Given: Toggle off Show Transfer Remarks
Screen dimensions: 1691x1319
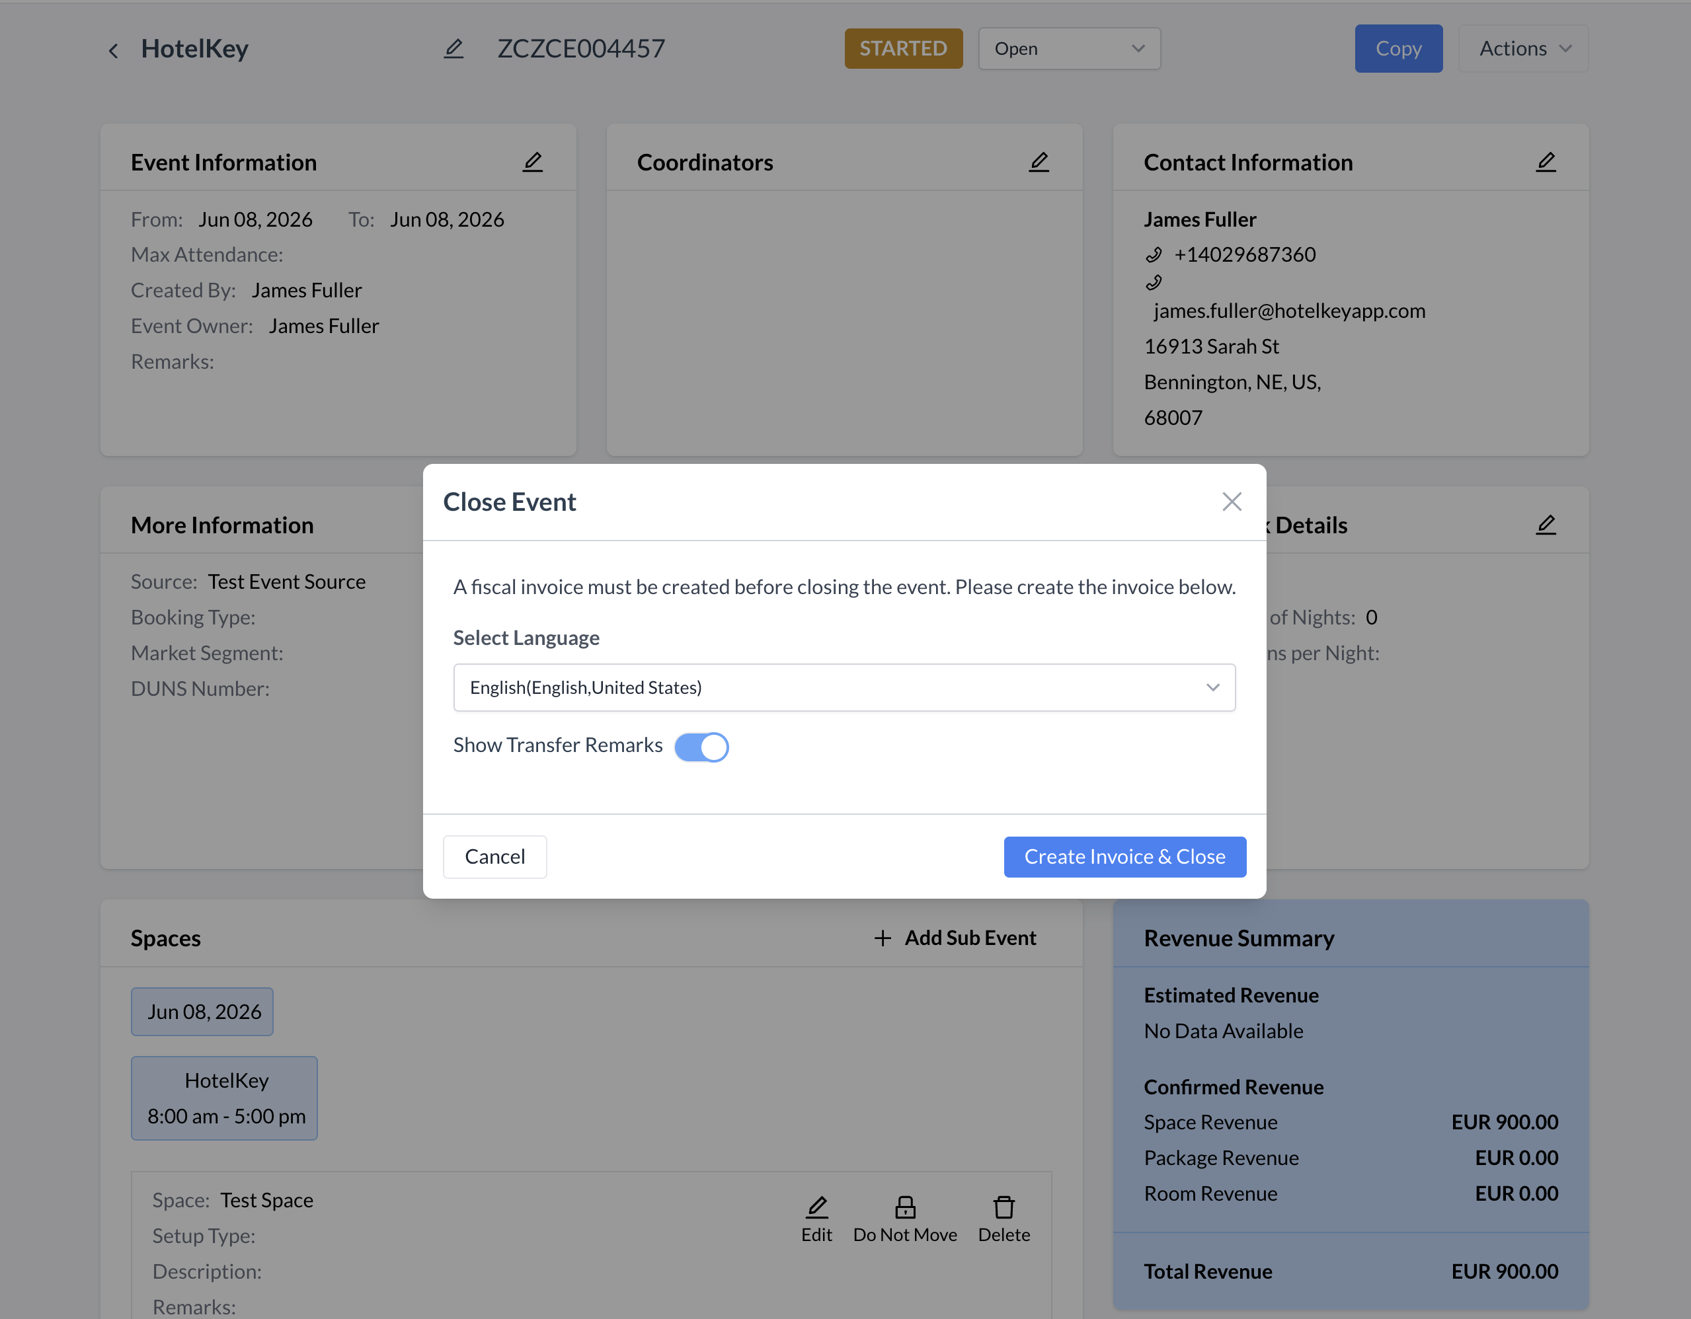Looking at the screenshot, I should click(701, 746).
